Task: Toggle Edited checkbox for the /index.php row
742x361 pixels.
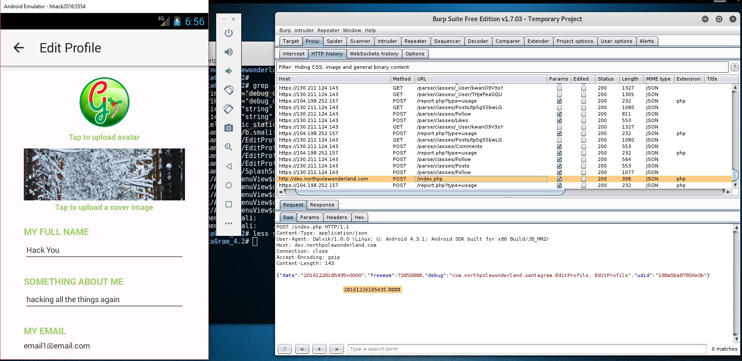Action: pos(583,179)
